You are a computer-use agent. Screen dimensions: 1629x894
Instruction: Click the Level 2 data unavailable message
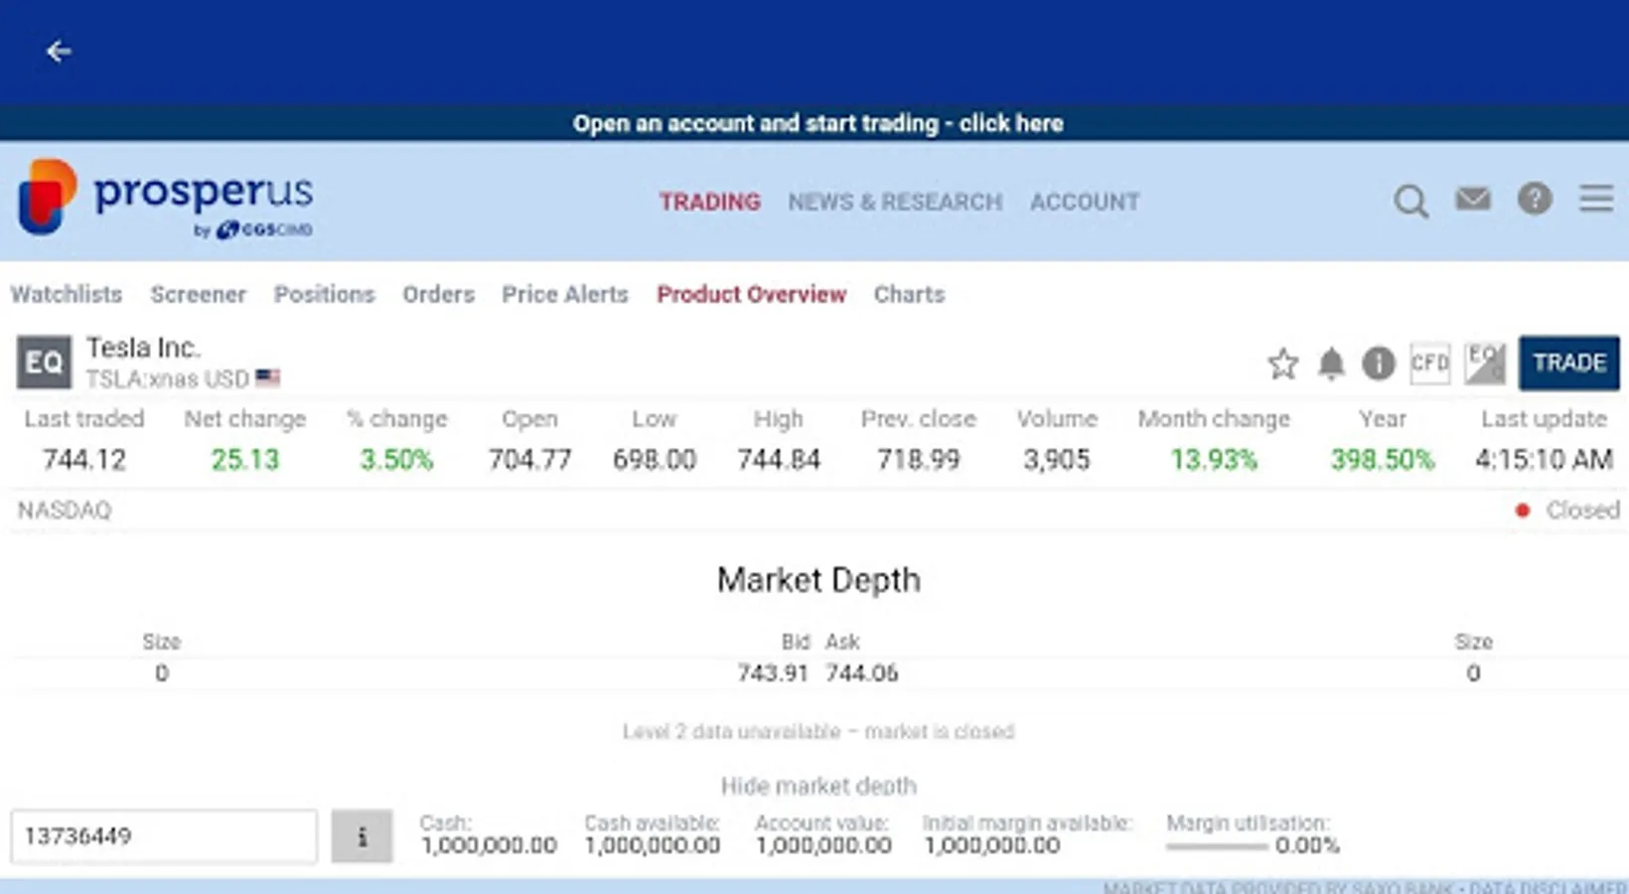818,732
